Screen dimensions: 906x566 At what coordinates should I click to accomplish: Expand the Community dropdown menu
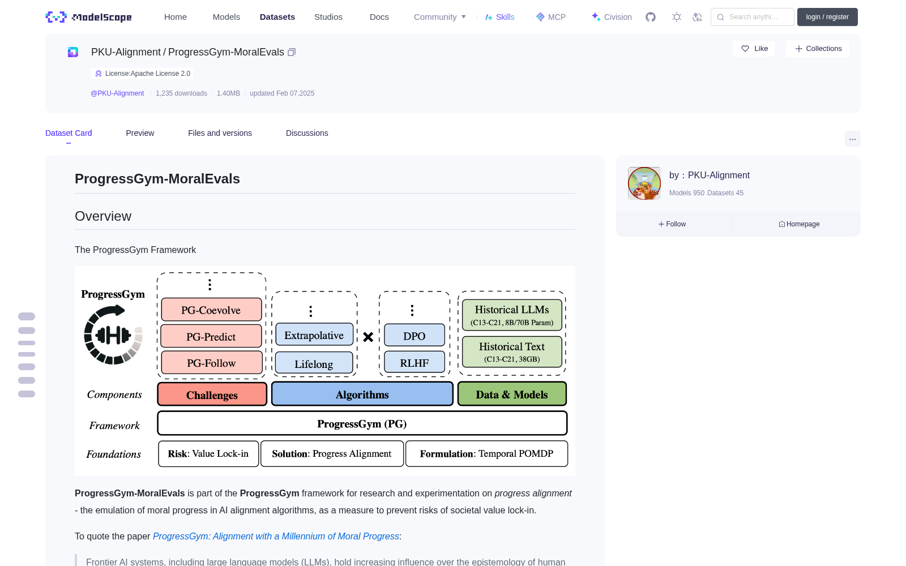coord(440,17)
